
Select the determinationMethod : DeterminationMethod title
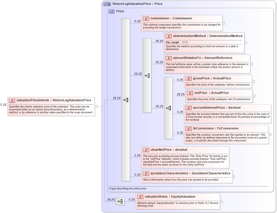[208, 36]
